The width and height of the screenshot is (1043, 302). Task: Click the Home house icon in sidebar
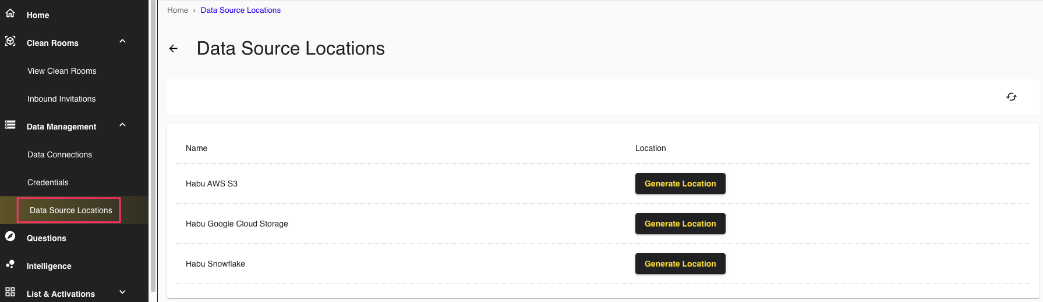click(10, 13)
